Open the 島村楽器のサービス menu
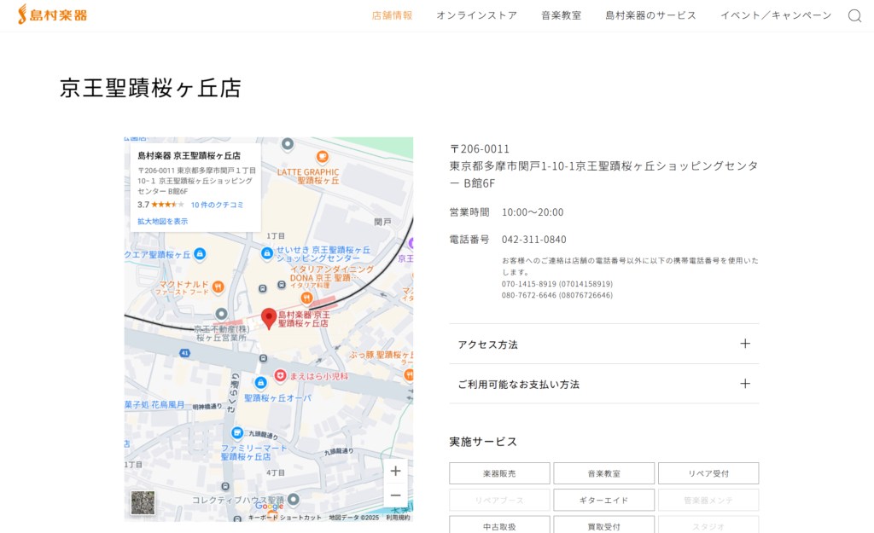Image resolution: width=874 pixels, height=533 pixels. point(650,15)
